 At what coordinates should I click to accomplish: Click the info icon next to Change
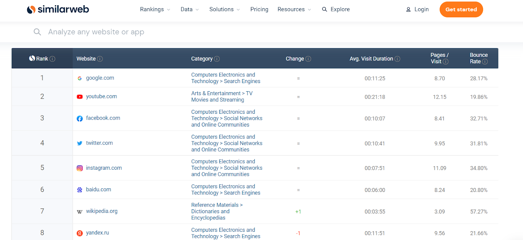click(x=308, y=59)
